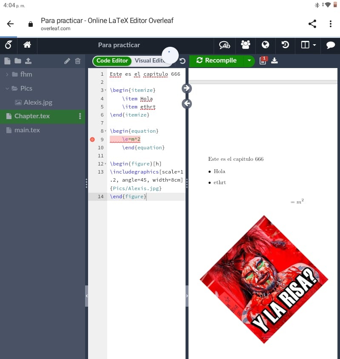Open the Recompile options dropdown arrow

click(249, 61)
